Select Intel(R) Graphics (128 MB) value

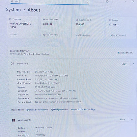click(x=47, y=83)
